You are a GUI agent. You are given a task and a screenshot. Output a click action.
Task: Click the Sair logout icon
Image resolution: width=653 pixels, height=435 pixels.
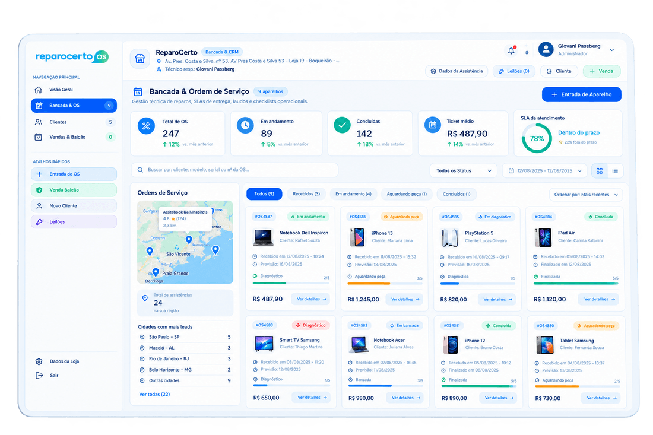click(x=39, y=376)
